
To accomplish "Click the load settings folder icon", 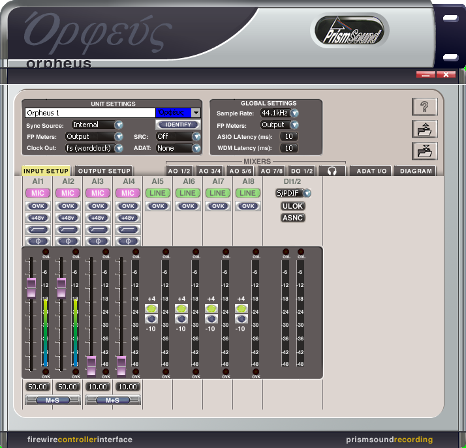I will (424, 129).
